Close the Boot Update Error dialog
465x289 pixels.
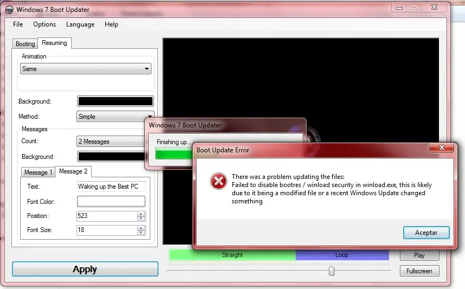point(441,147)
